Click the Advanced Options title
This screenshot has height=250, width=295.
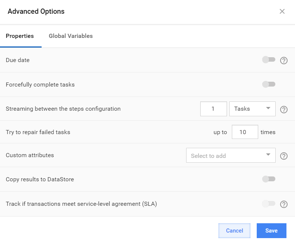coord(36,12)
